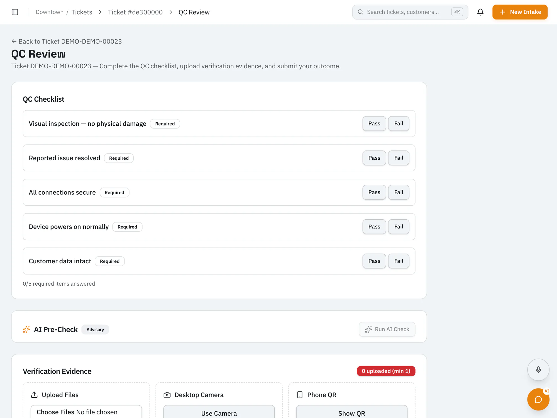The height and width of the screenshot is (418, 557).
Task: Mark Customer data intact as Pass
Action: pyautogui.click(x=374, y=261)
